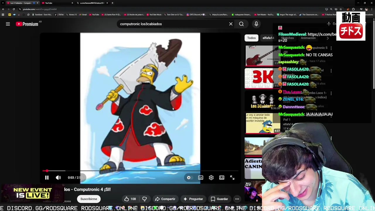Go back in browser history
The height and width of the screenshot is (211, 375).
click(3, 9)
